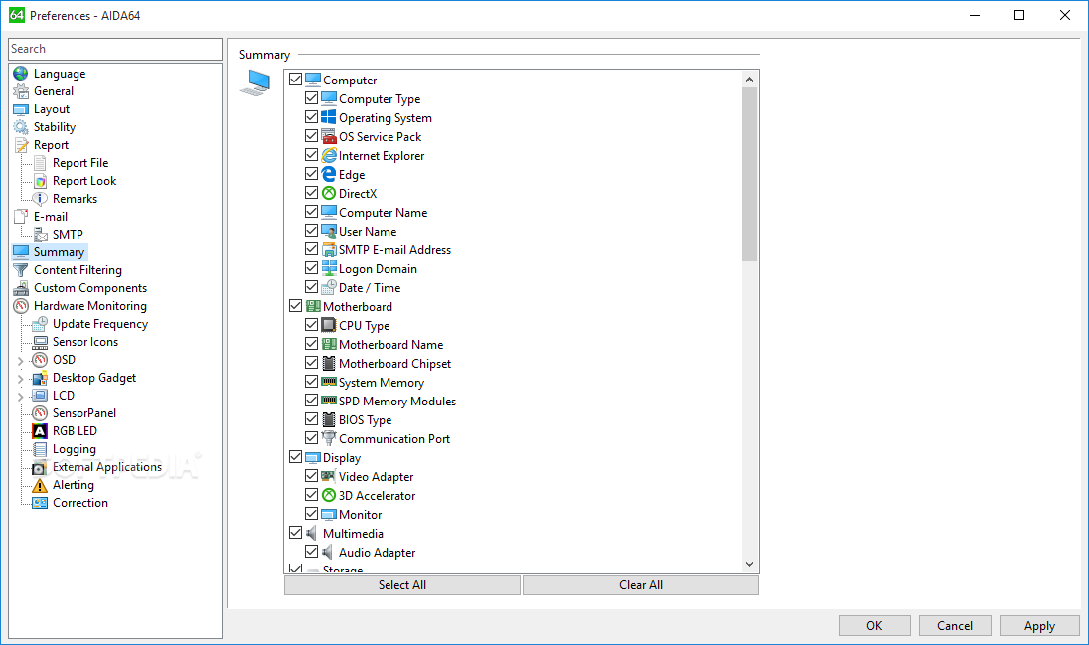Image resolution: width=1089 pixels, height=645 pixels.
Task: Click the summary list scrollbar thumb
Action: (749, 175)
